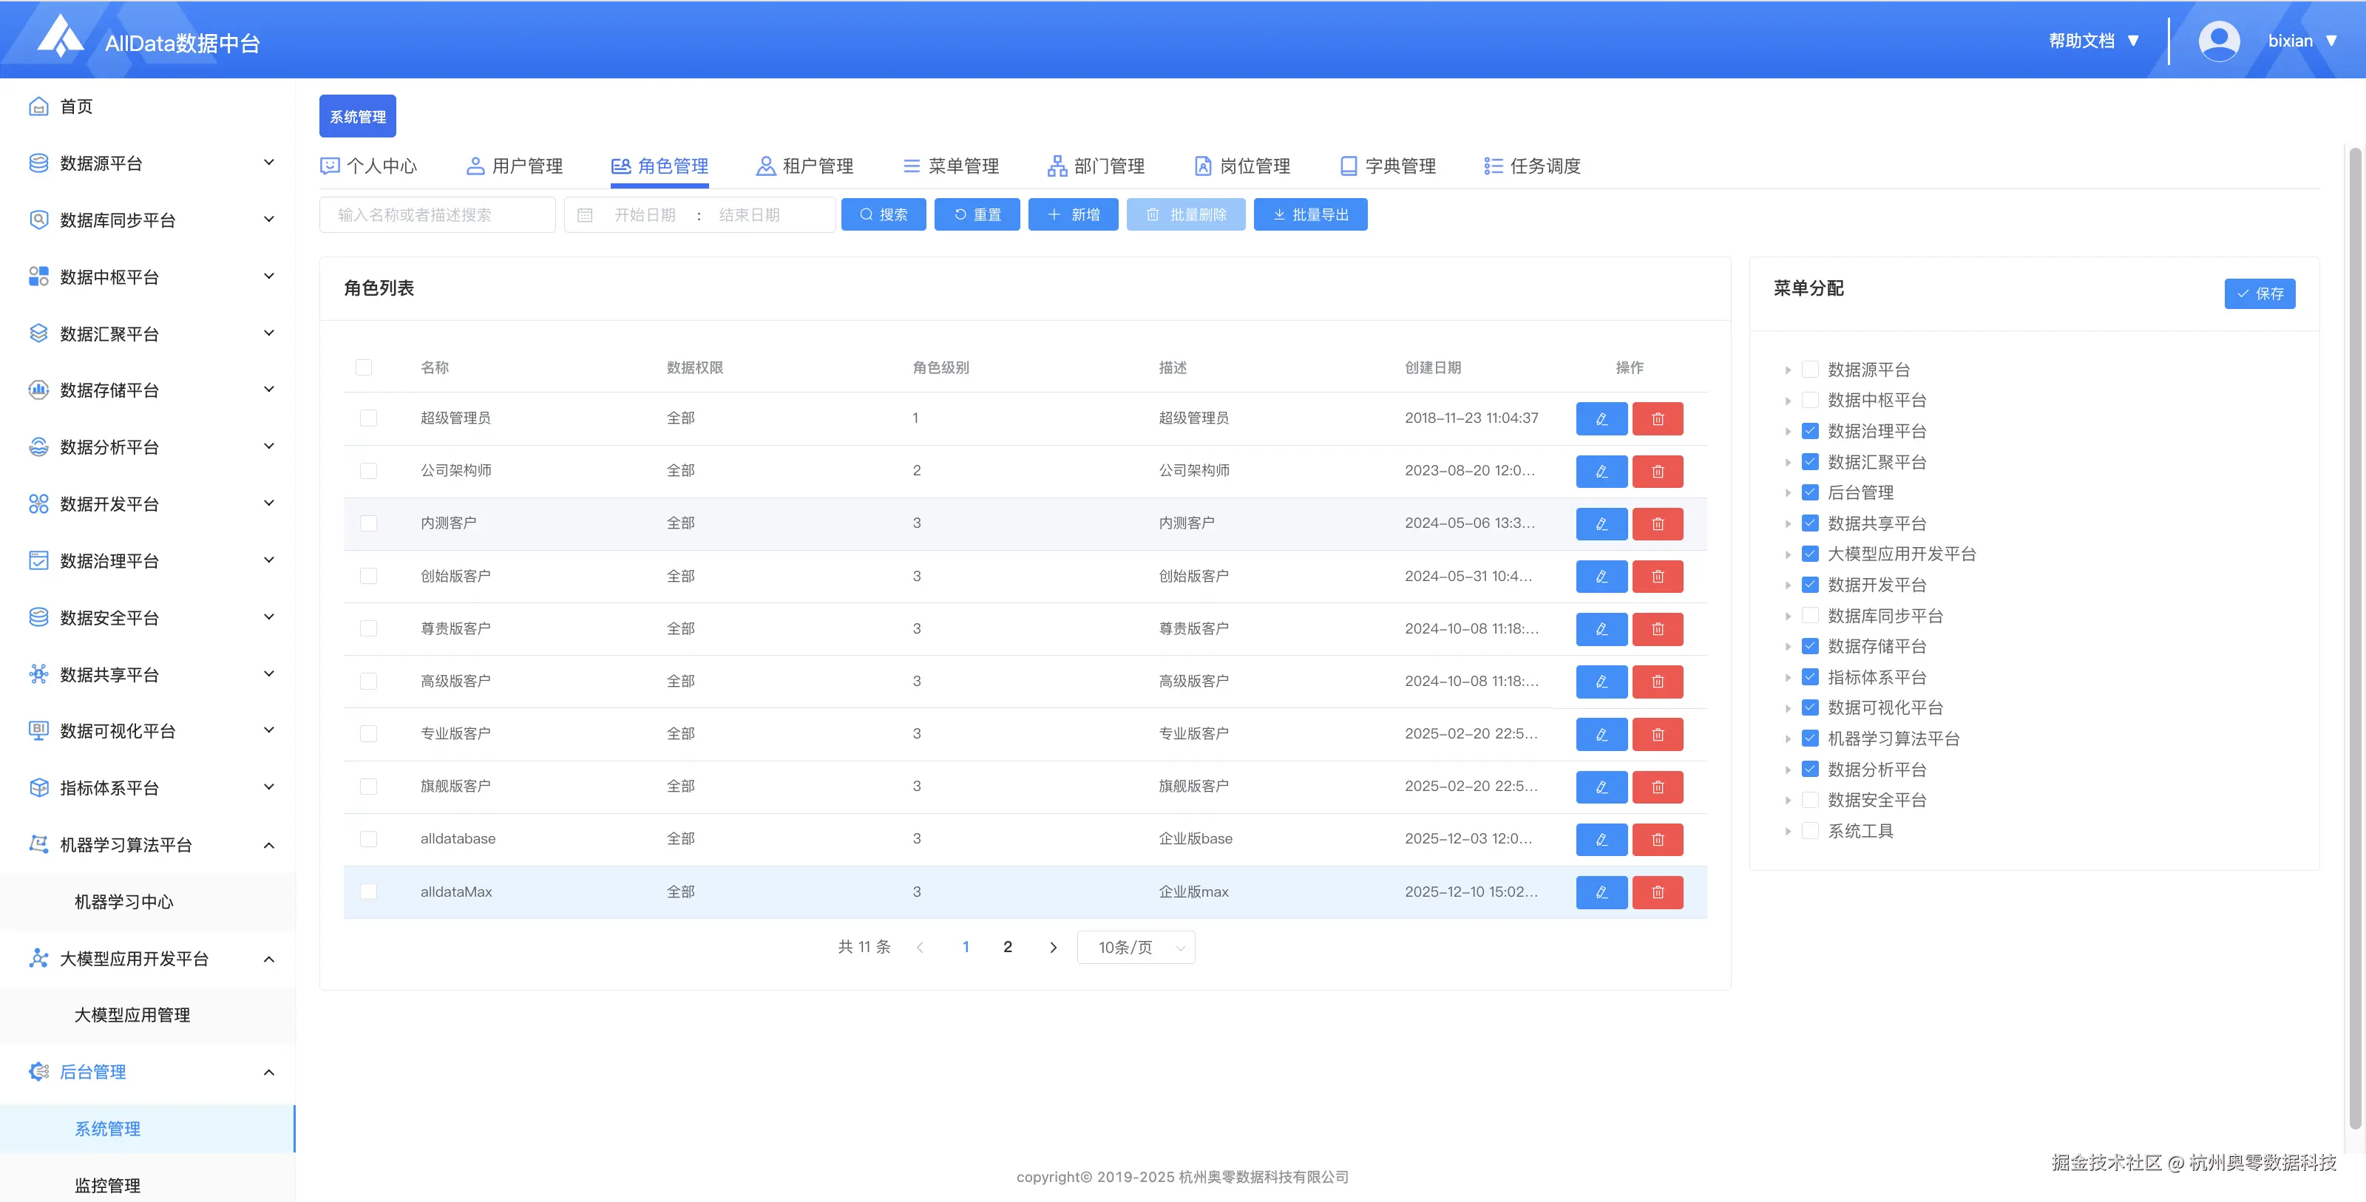Click the user avatar icon in header
Viewport: 2366px width, 1202px height.
pos(2218,41)
